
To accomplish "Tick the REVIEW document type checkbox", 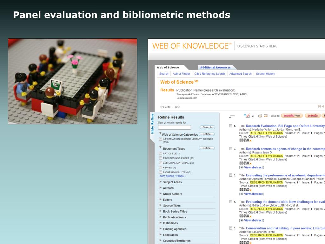I will [160, 167].
